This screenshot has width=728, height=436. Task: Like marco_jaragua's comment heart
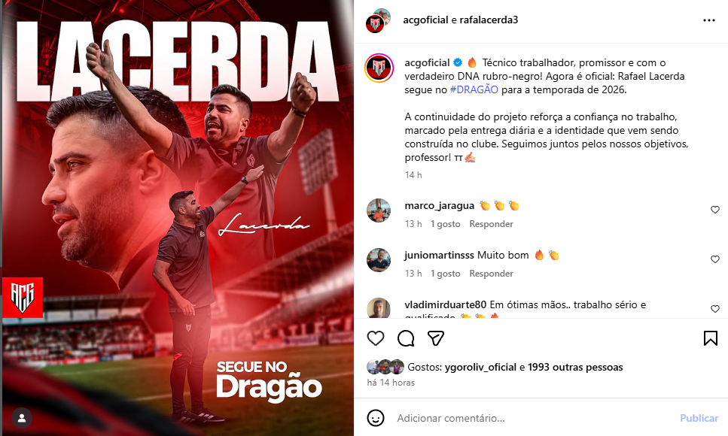tap(715, 210)
